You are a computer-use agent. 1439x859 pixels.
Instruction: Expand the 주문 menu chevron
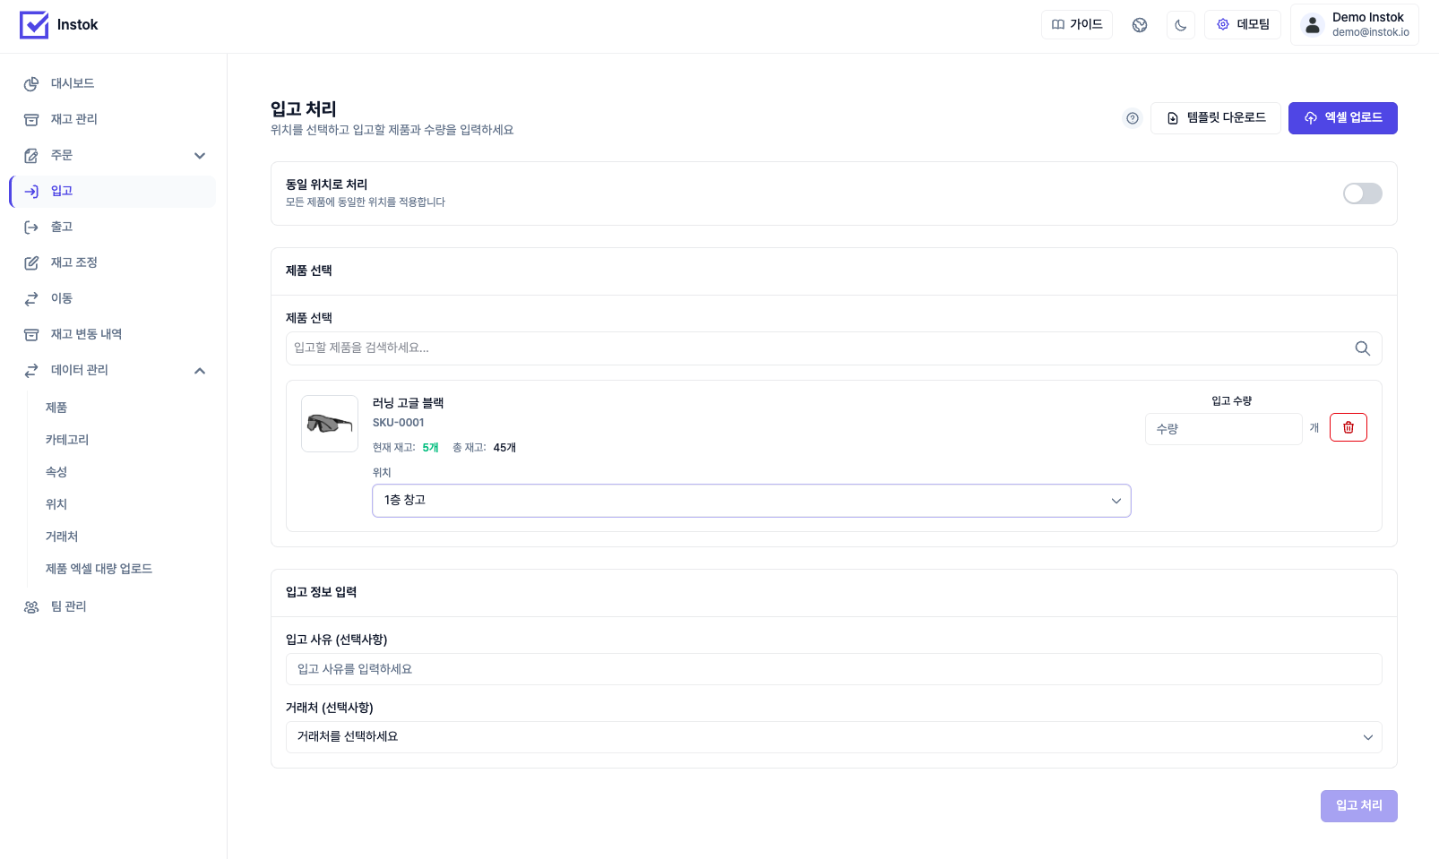(200, 156)
